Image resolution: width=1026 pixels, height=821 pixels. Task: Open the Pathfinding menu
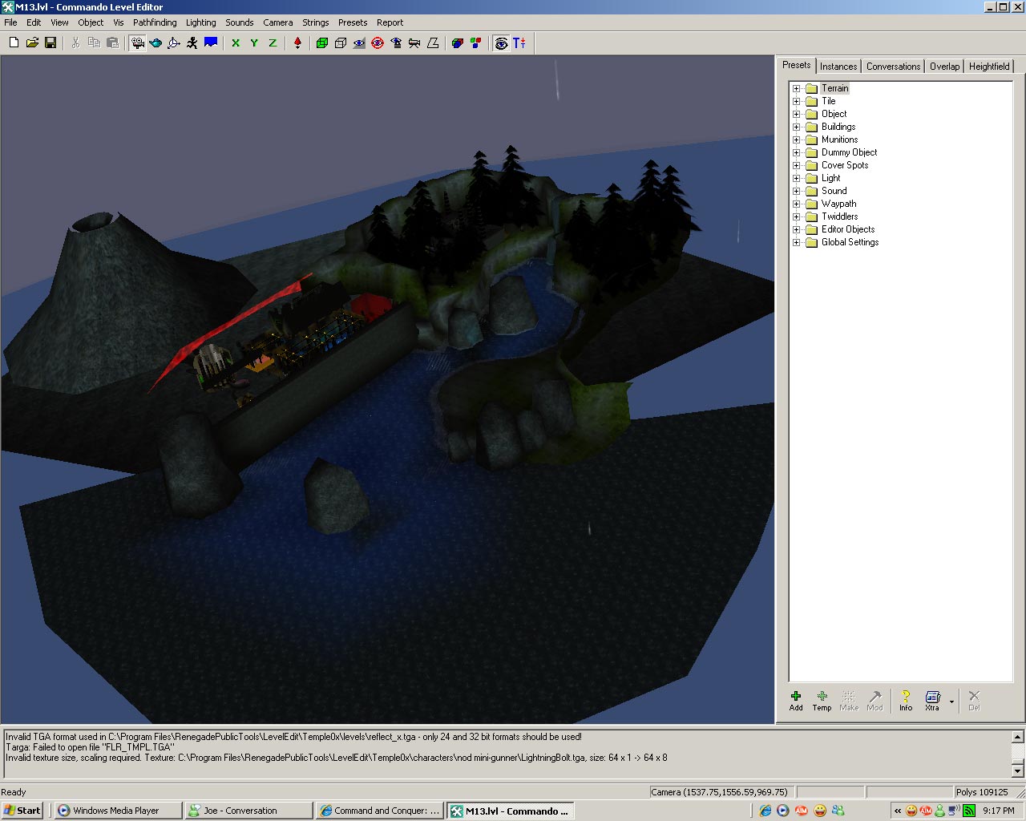click(155, 22)
